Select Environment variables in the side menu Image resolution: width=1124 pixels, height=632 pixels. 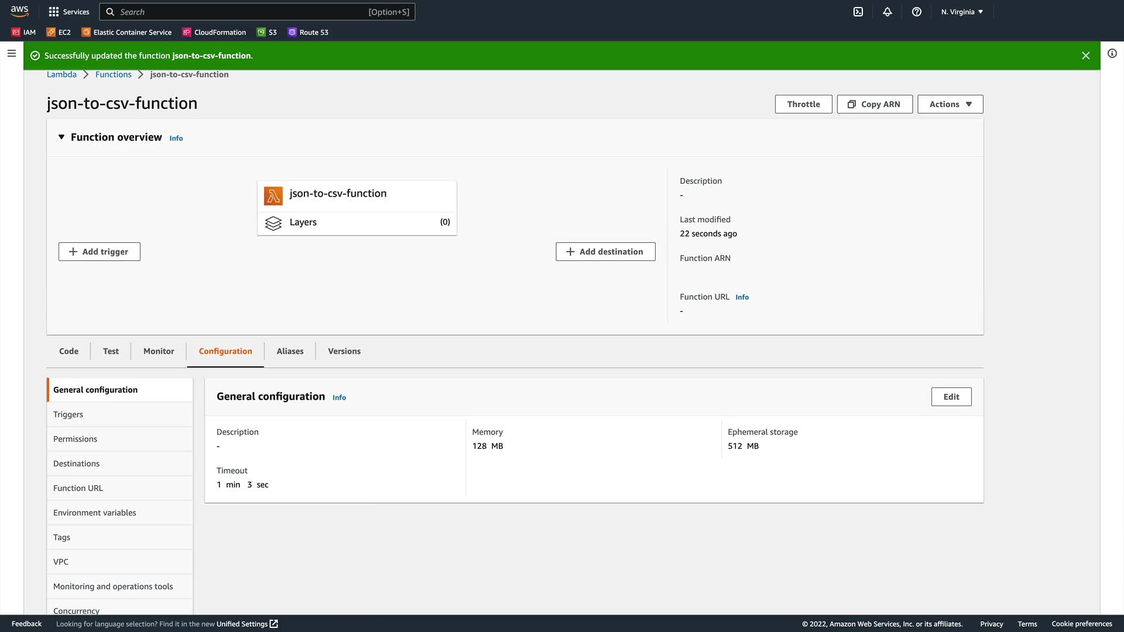pos(95,513)
